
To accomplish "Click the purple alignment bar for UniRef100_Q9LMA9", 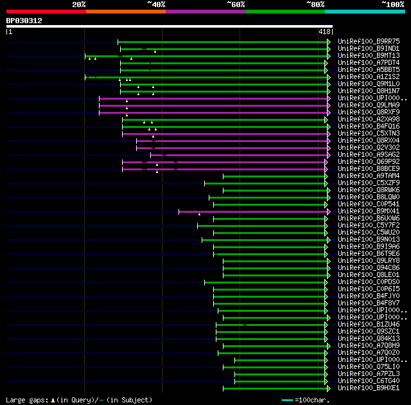I will tap(213, 105).
